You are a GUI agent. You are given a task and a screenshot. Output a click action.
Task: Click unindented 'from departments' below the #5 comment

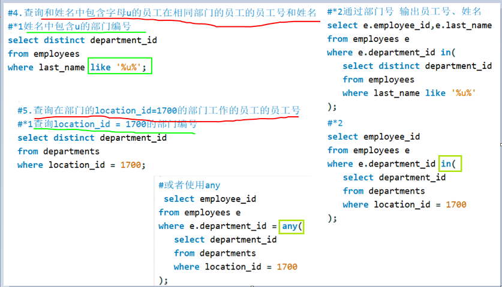tap(59, 151)
